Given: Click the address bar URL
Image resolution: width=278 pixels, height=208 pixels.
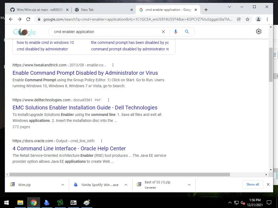Looking at the screenshot, I should [138, 19].
